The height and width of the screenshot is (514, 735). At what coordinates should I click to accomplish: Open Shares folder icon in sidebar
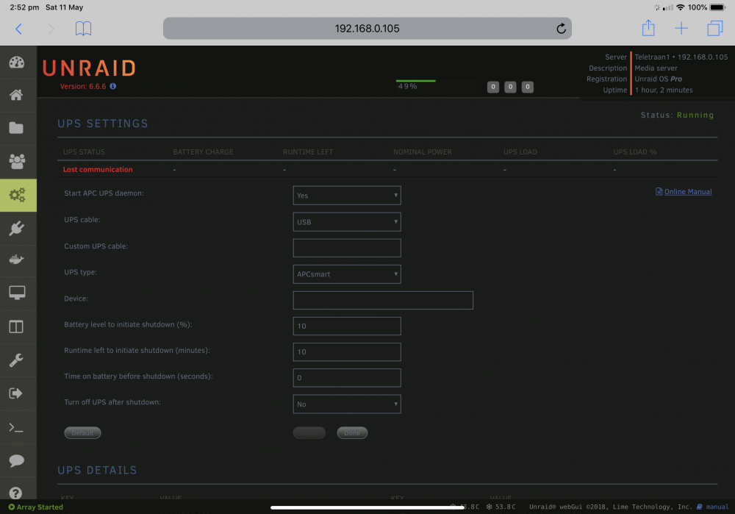16,128
